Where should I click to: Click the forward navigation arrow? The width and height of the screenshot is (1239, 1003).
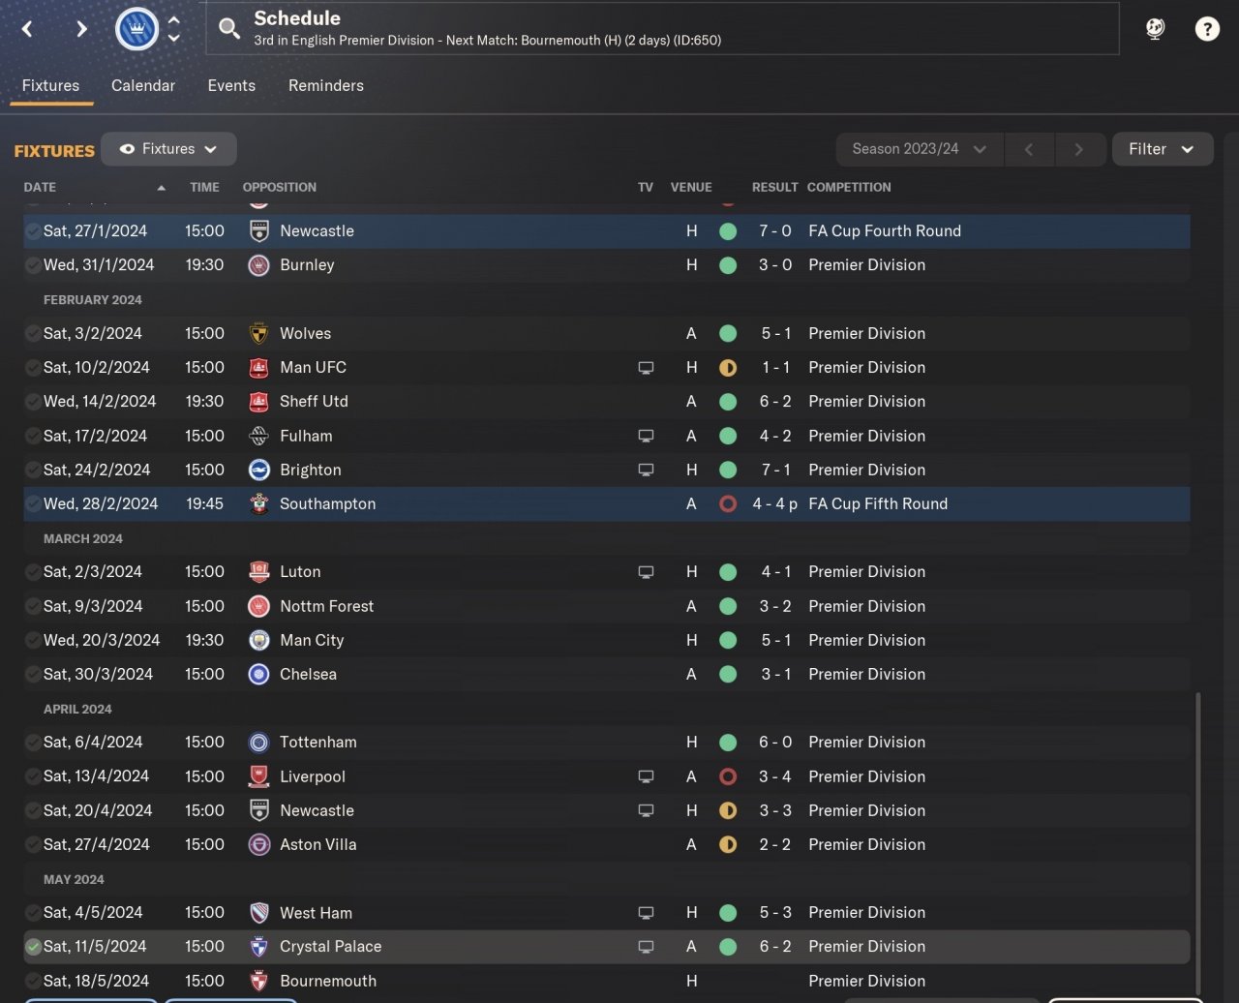pos(81,29)
